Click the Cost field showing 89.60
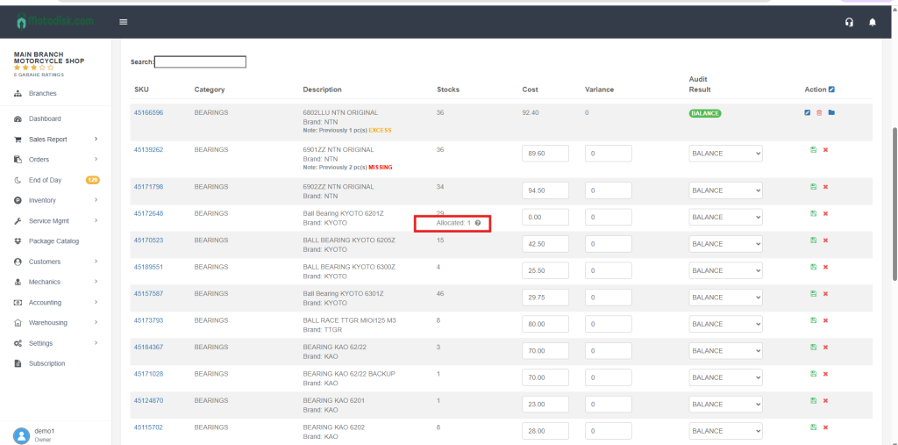Screen dimensions: 898x445 545,154
